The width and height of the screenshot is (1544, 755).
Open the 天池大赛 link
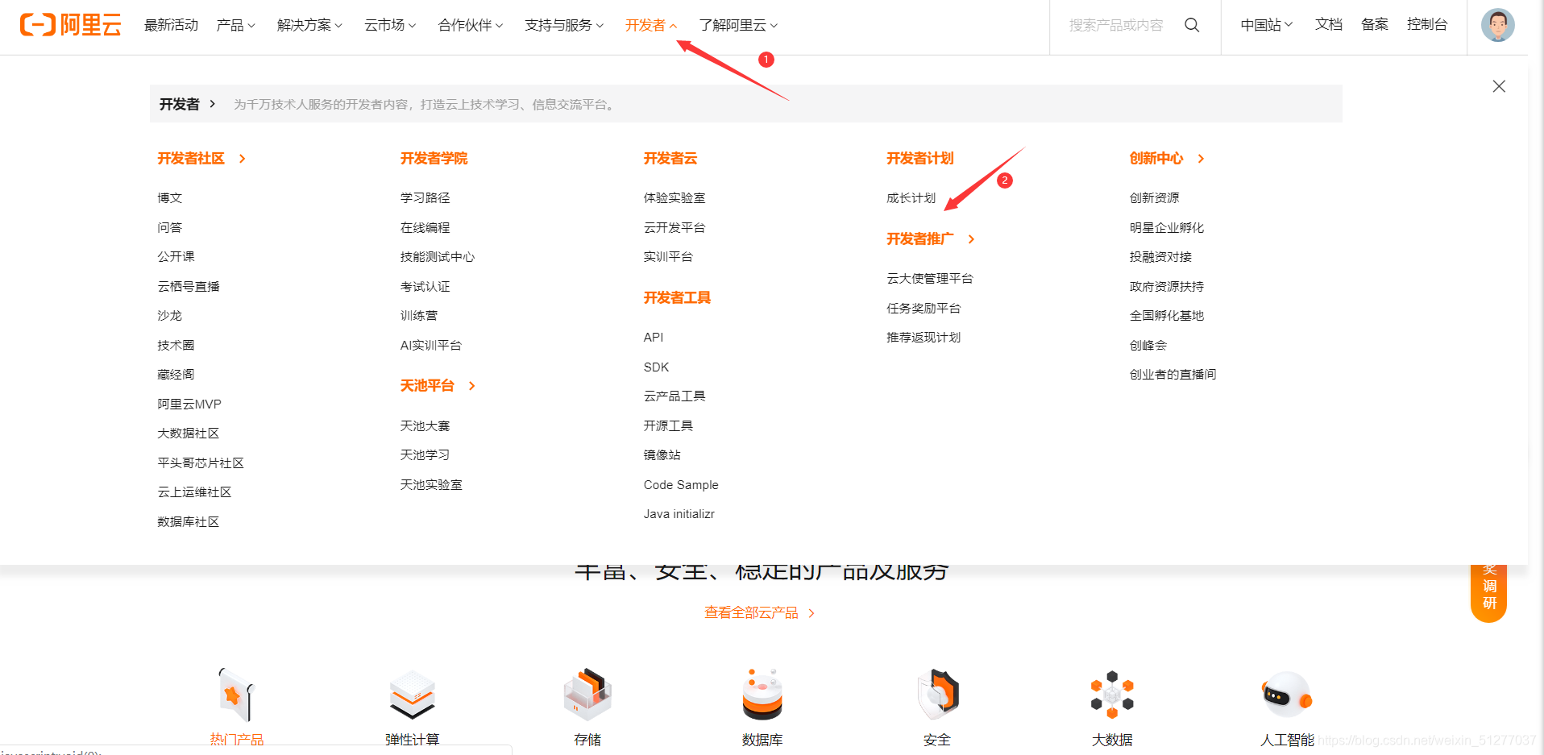(x=425, y=425)
